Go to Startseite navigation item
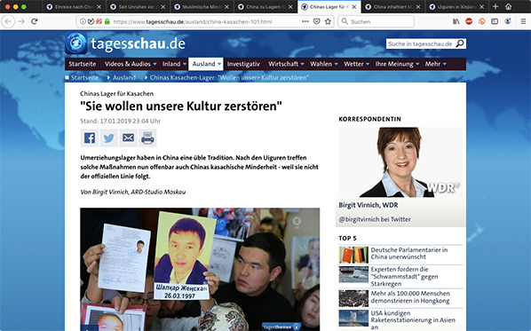Screen dimensions: 531x331 pyautogui.click(x=83, y=64)
